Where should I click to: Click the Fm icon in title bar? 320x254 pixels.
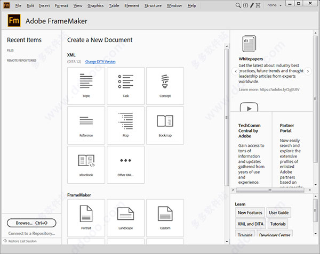pos(6,5)
